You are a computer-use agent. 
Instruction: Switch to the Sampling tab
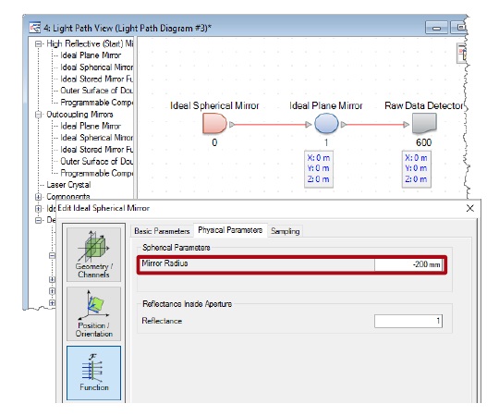coord(286,231)
